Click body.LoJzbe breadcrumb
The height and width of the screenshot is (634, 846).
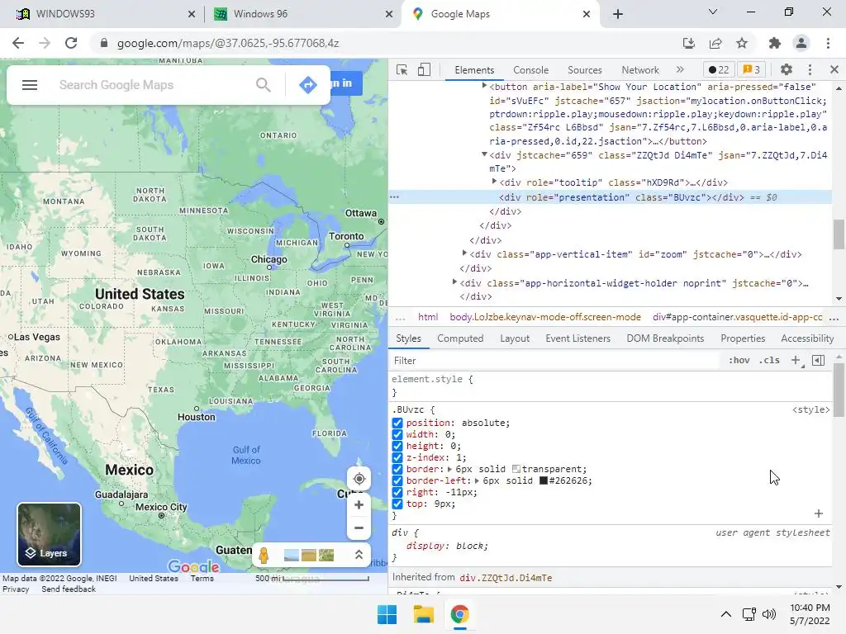point(545,317)
